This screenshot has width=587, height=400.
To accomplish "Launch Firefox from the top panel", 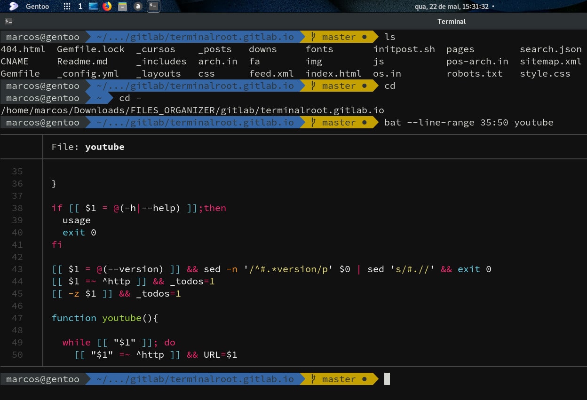I will point(106,6).
